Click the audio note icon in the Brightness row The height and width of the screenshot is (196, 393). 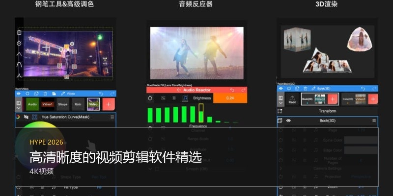185,98
